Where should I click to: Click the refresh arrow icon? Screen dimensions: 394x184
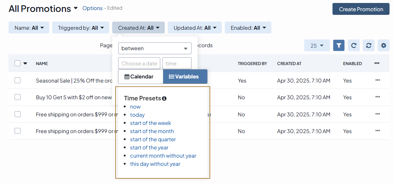(353, 45)
